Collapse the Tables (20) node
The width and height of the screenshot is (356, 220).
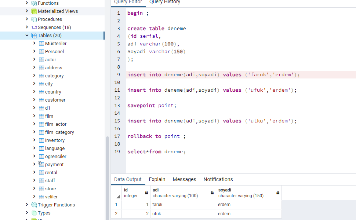point(27,35)
